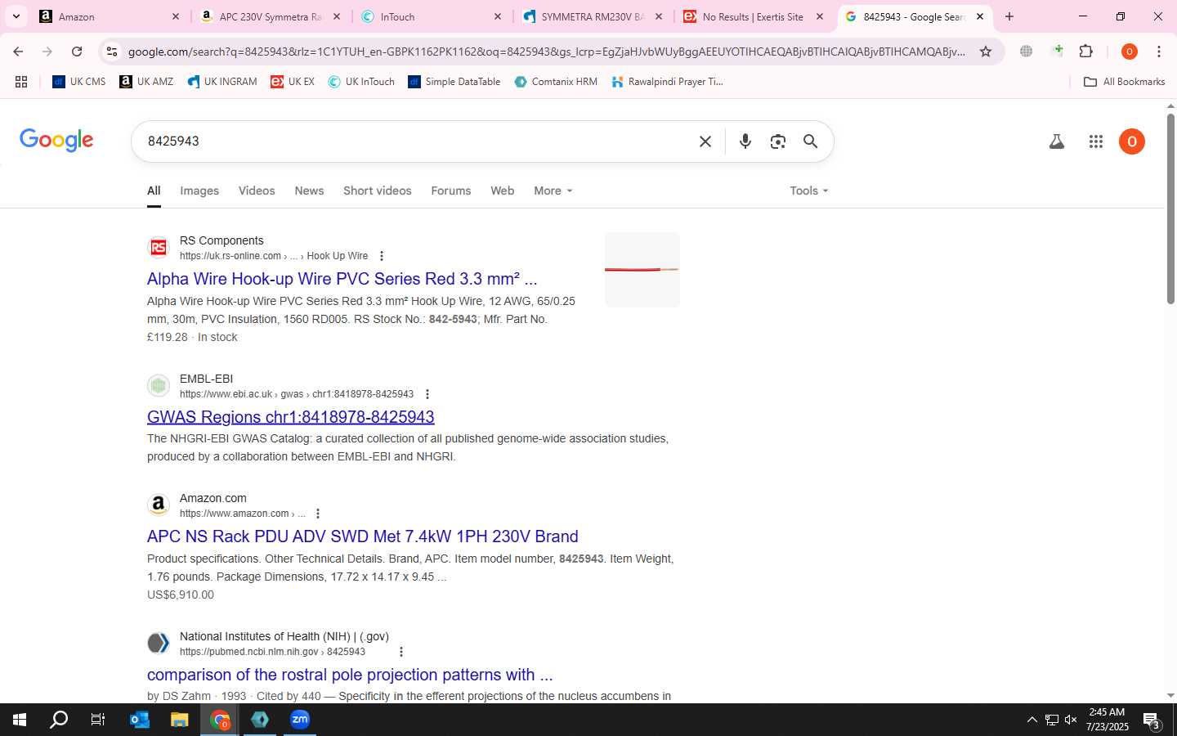Open more options for the EMBL-EBI result
1177x736 pixels.
pyautogui.click(x=427, y=394)
